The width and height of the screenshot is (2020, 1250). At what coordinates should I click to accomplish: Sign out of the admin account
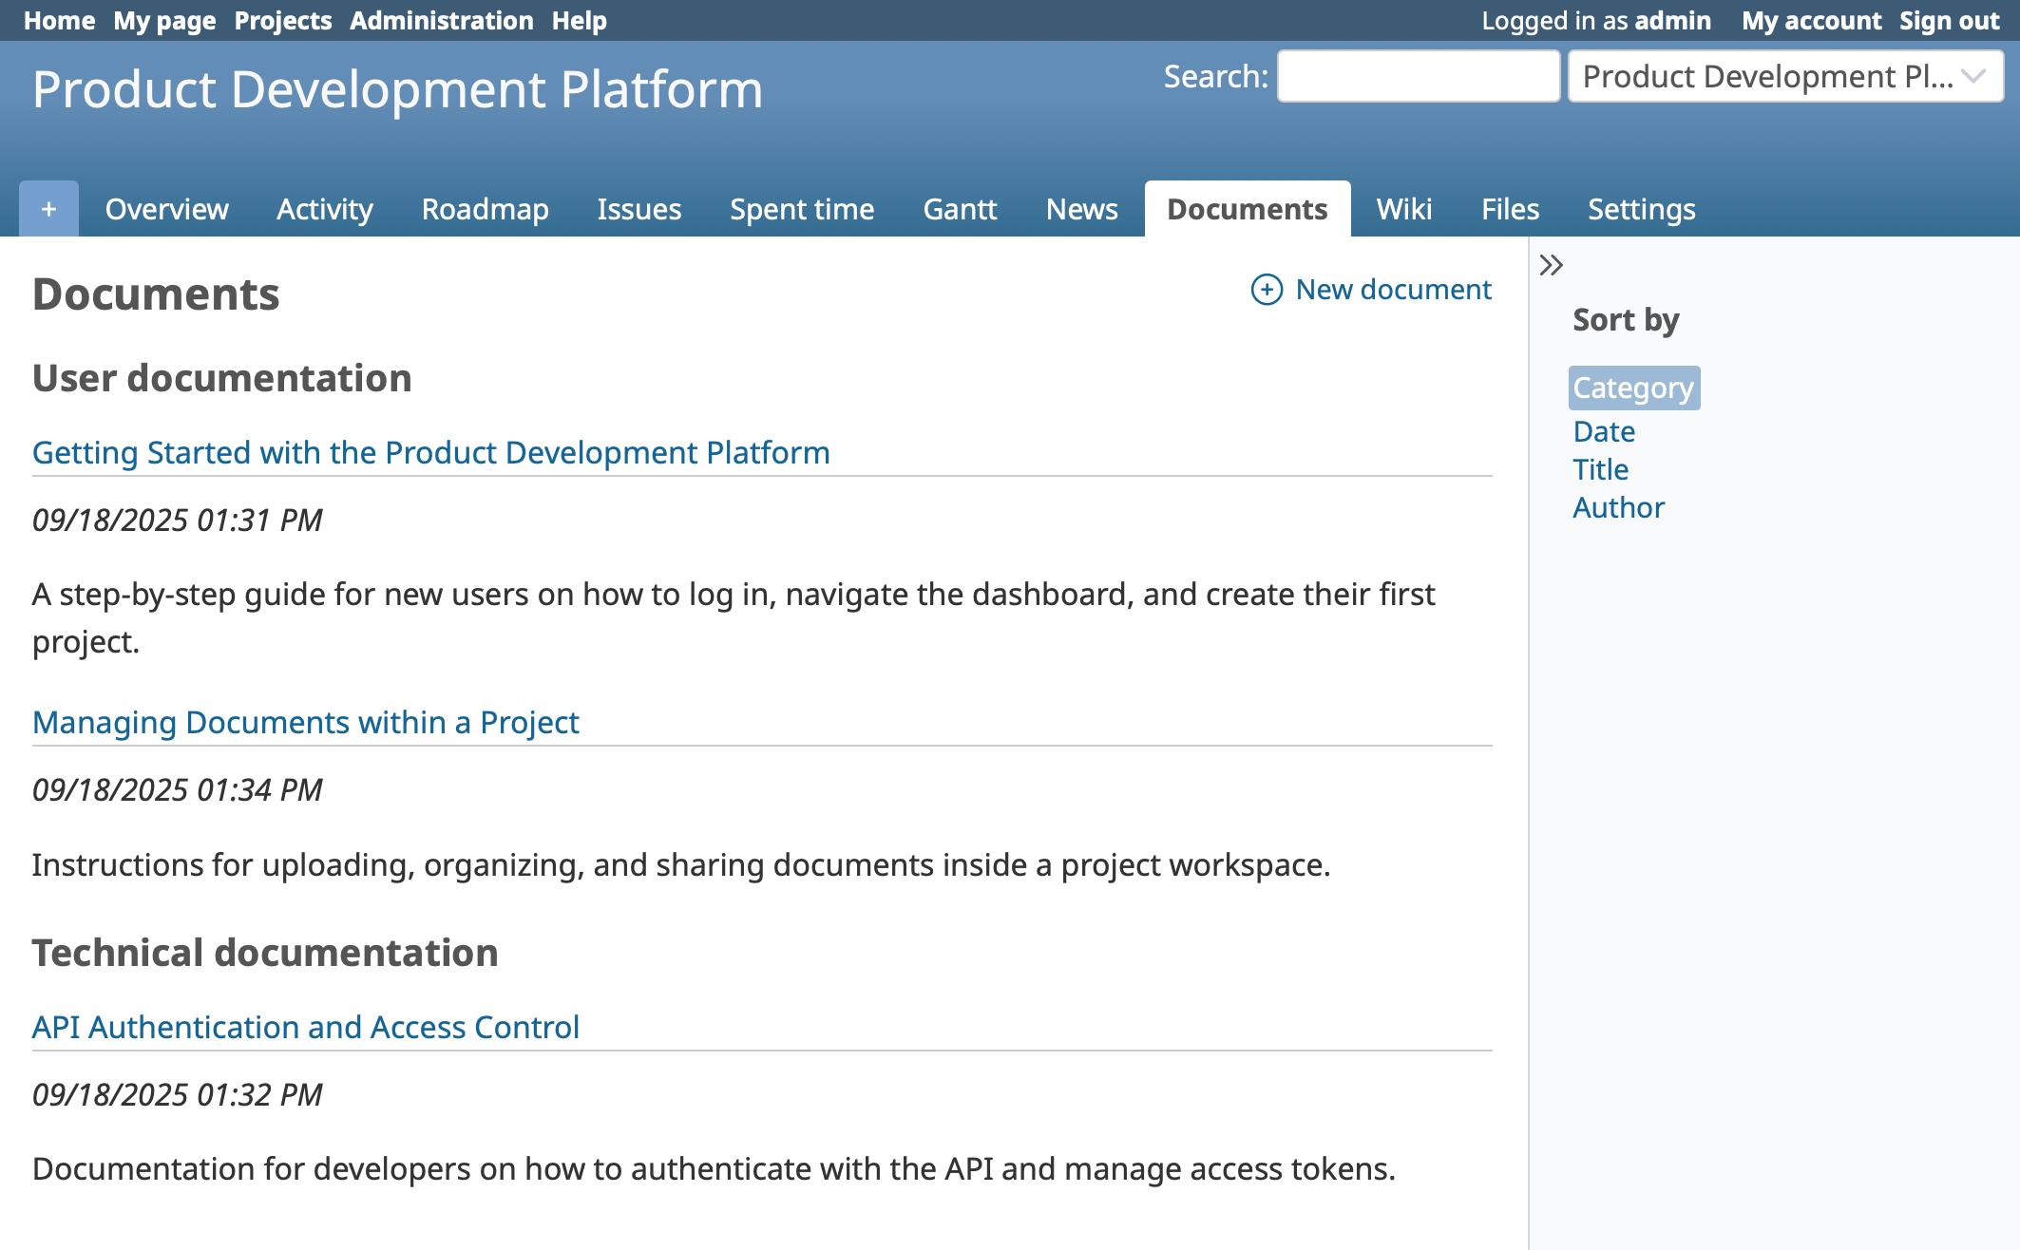point(1947,20)
